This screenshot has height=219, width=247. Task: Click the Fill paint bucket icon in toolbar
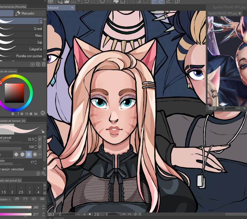click(x=116, y=1)
